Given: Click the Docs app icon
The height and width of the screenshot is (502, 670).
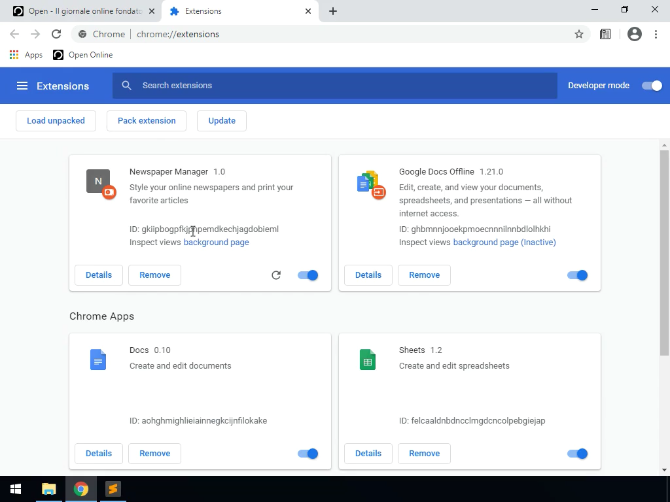Looking at the screenshot, I should point(98,360).
